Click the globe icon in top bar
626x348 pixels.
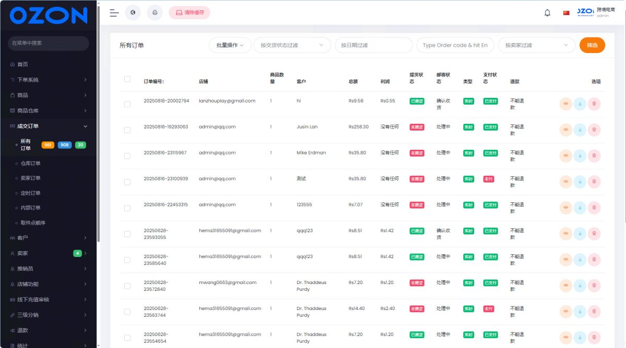[x=133, y=12]
